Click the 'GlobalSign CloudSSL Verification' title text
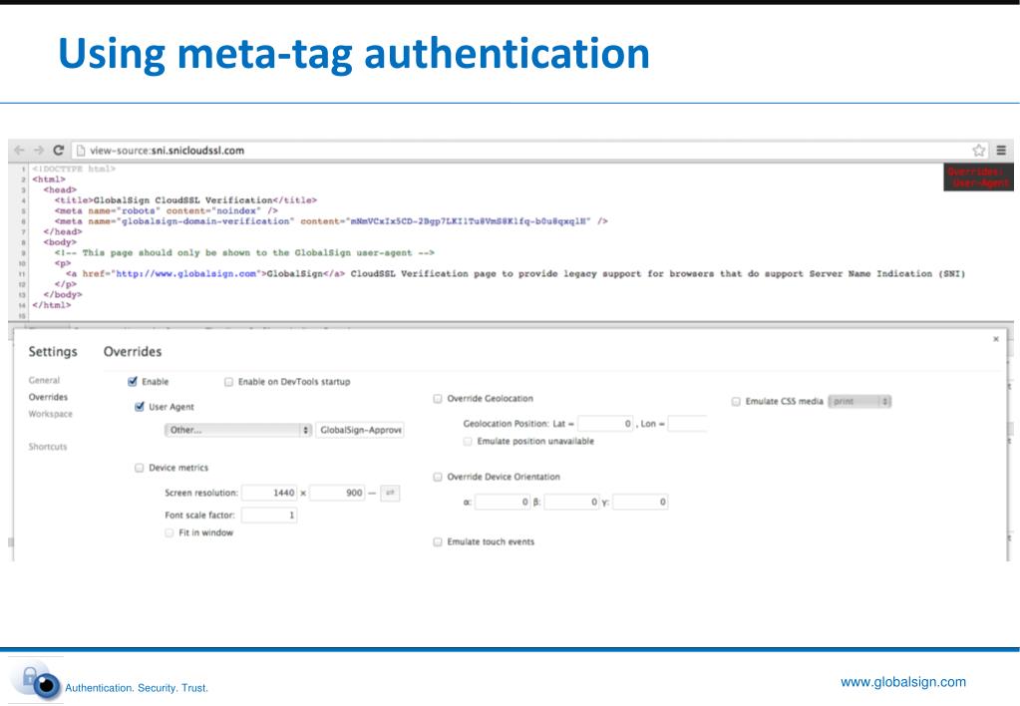This screenshot has height=706, width=1020. point(182,200)
